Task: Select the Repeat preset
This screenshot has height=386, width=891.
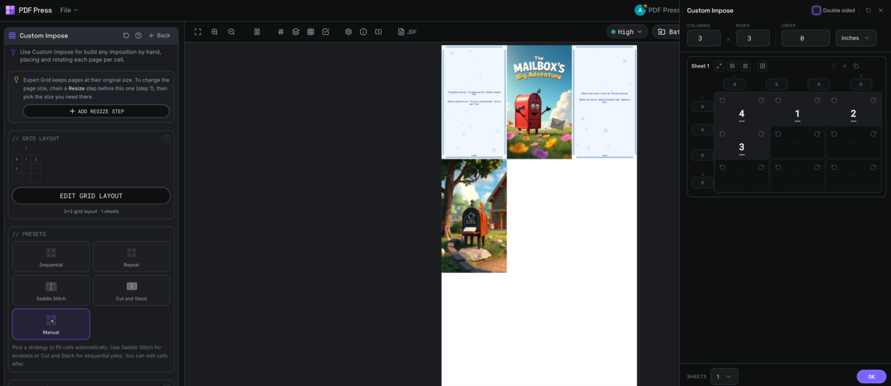Action: click(x=131, y=256)
